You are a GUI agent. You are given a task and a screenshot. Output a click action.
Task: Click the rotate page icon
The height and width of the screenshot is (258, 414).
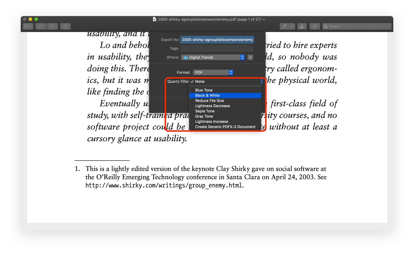[x=302, y=26]
